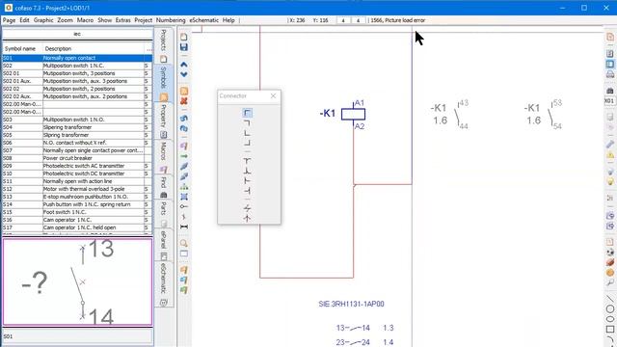Click the rectangle zoom window icon
This screenshot has height=347, width=617.
coord(184,254)
